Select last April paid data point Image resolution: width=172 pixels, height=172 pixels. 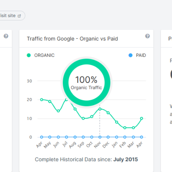(142, 137)
